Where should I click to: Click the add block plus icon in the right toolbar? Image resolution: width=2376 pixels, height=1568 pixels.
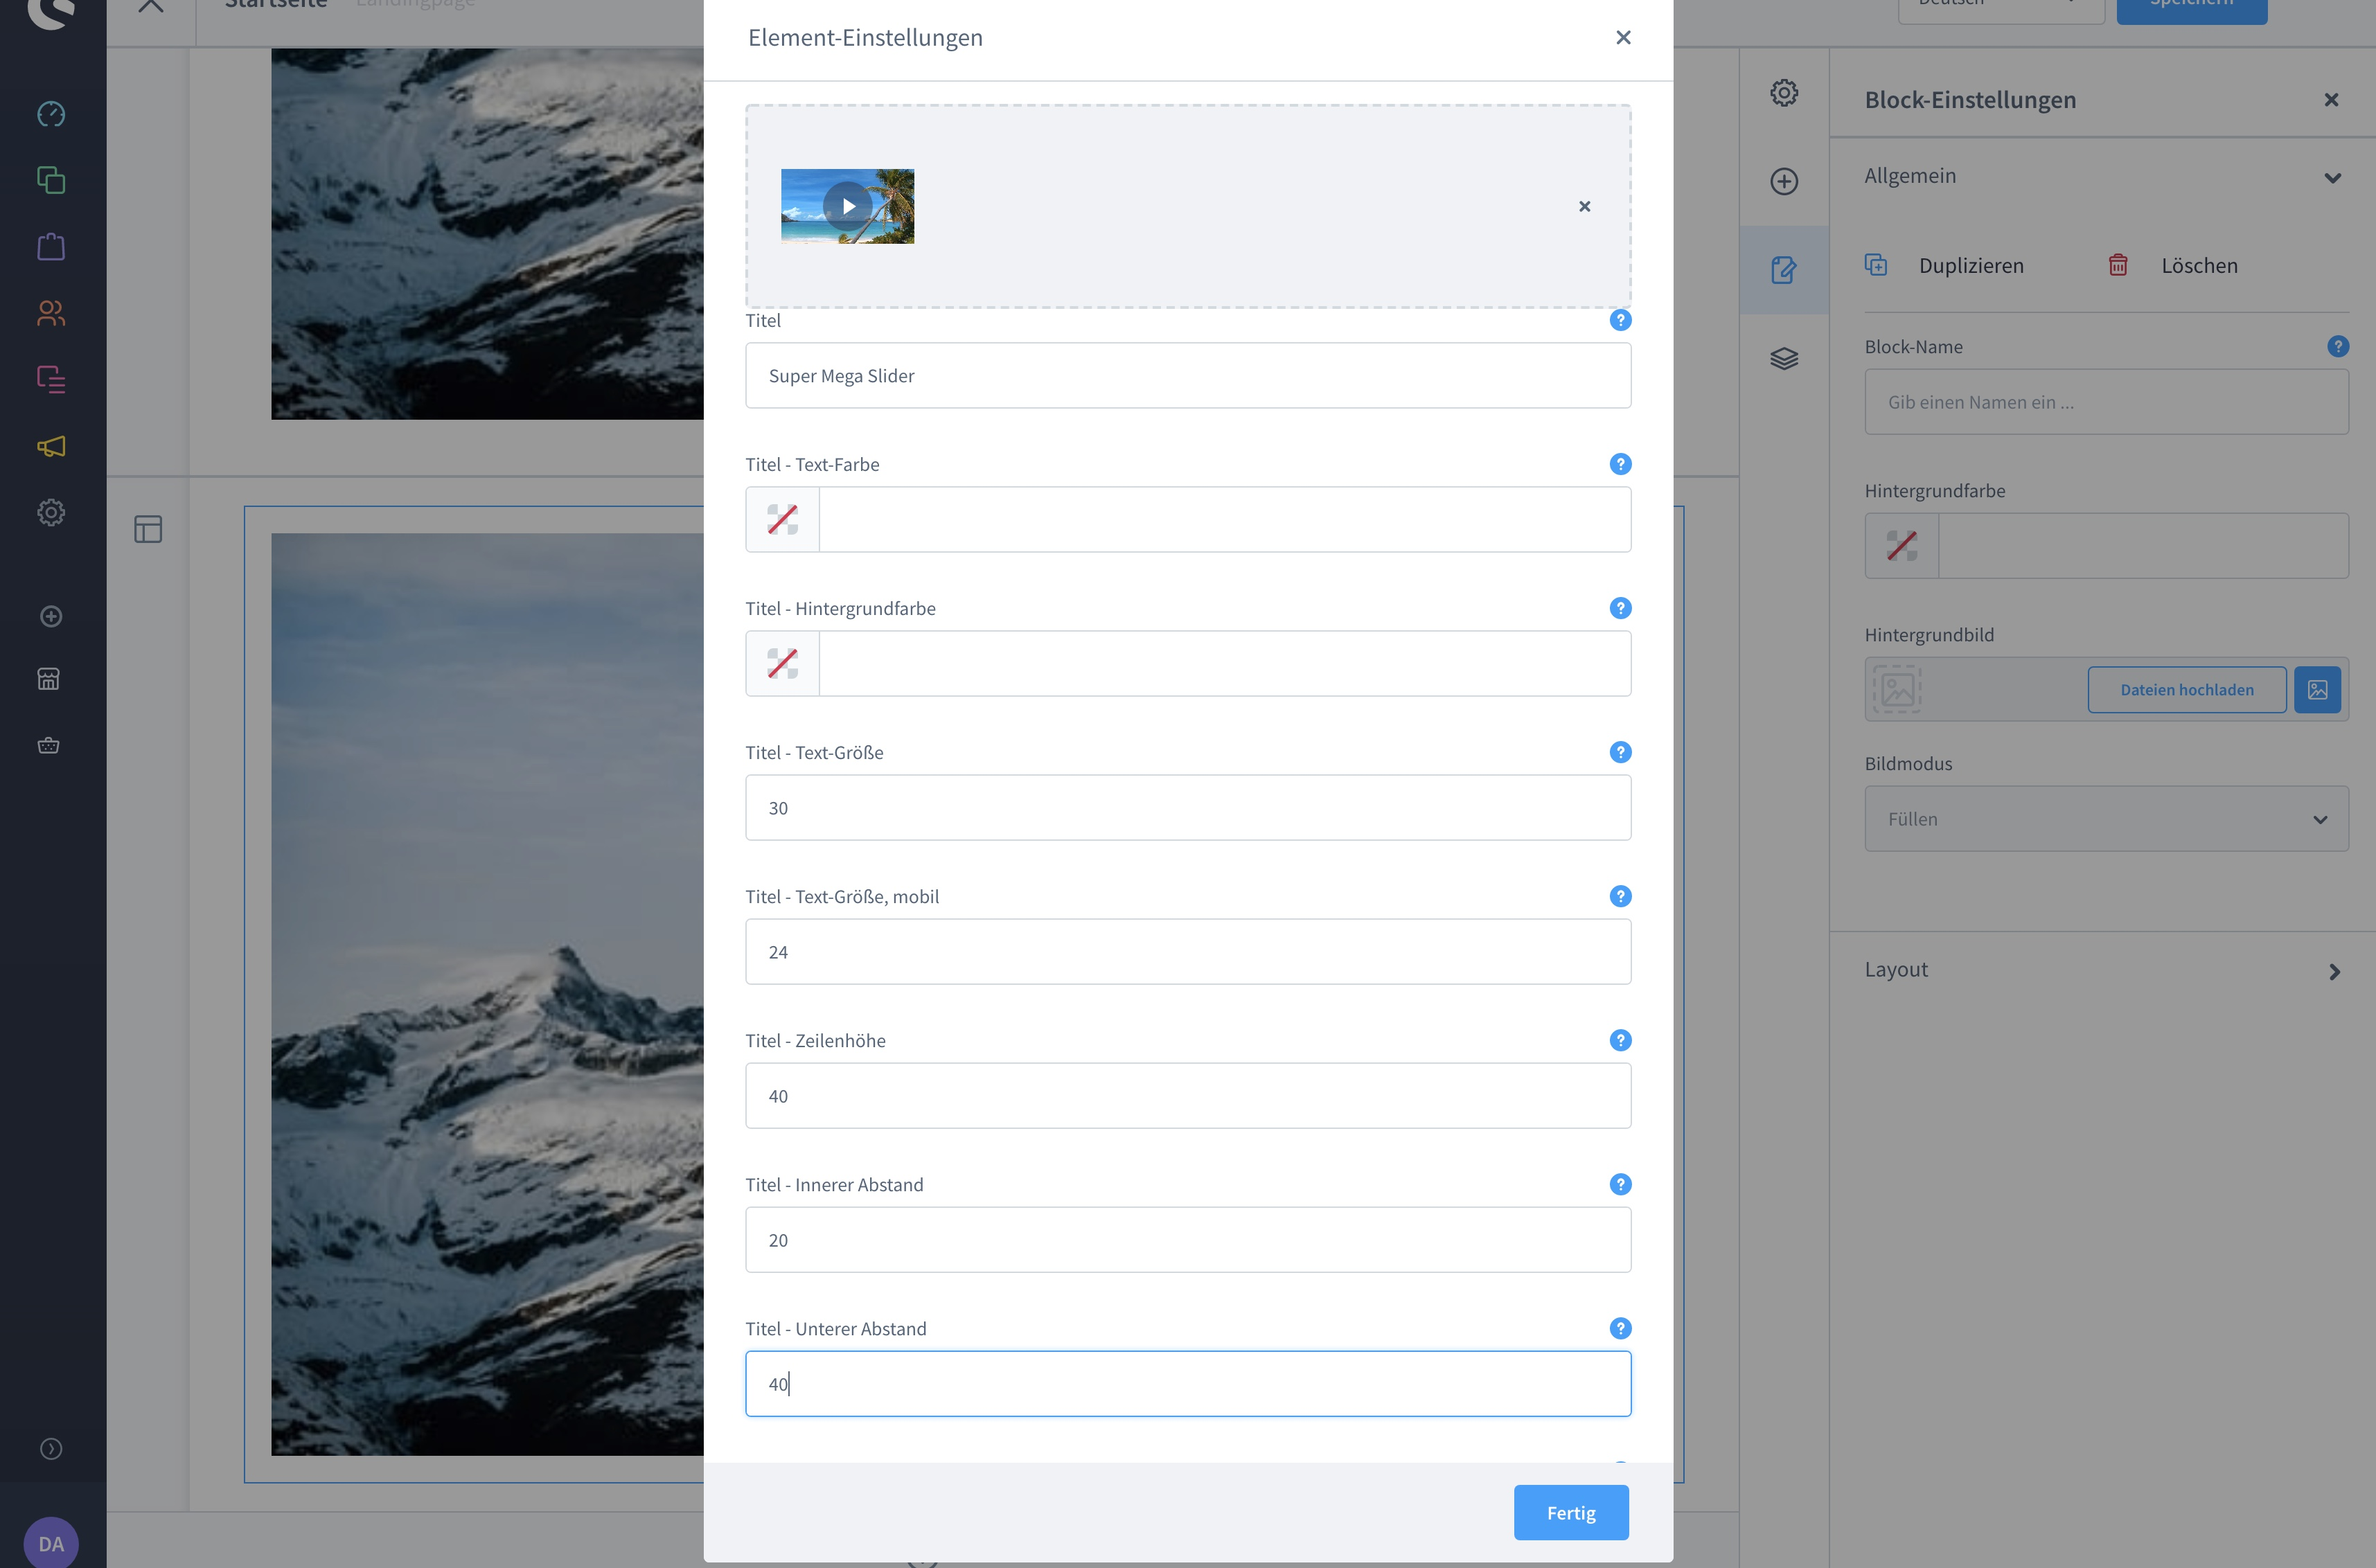[1784, 181]
